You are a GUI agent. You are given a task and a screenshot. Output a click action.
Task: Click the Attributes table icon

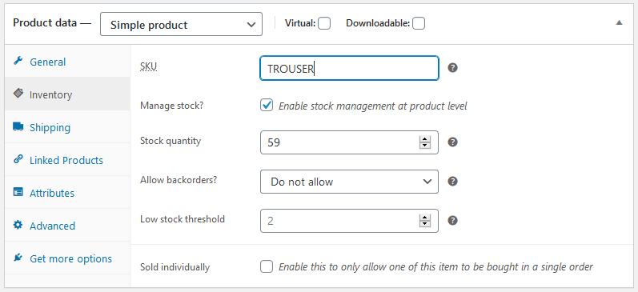pos(18,192)
